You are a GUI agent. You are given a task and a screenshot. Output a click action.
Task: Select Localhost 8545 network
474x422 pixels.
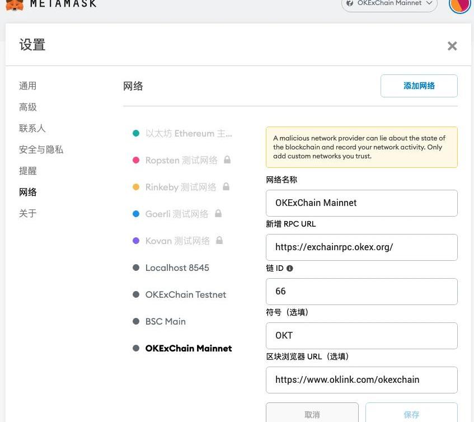click(x=177, y=268)
